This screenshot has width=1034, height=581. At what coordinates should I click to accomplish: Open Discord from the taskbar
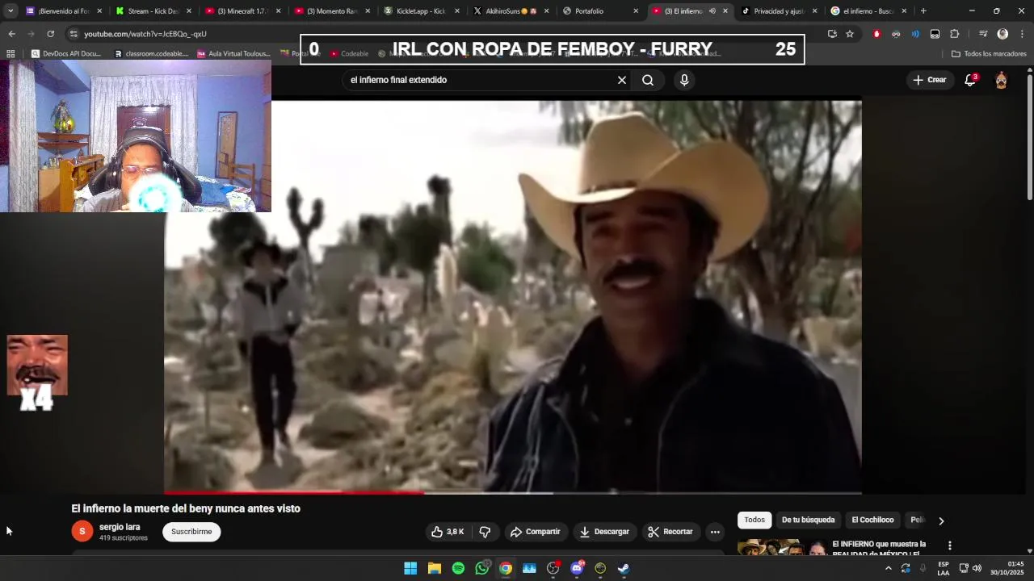(577, 568)
